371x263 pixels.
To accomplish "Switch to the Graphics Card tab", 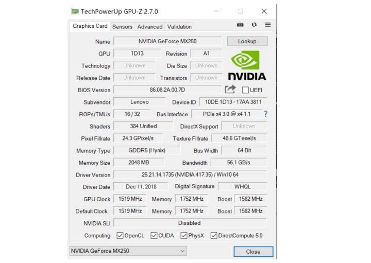I will [x=90, y=26].
